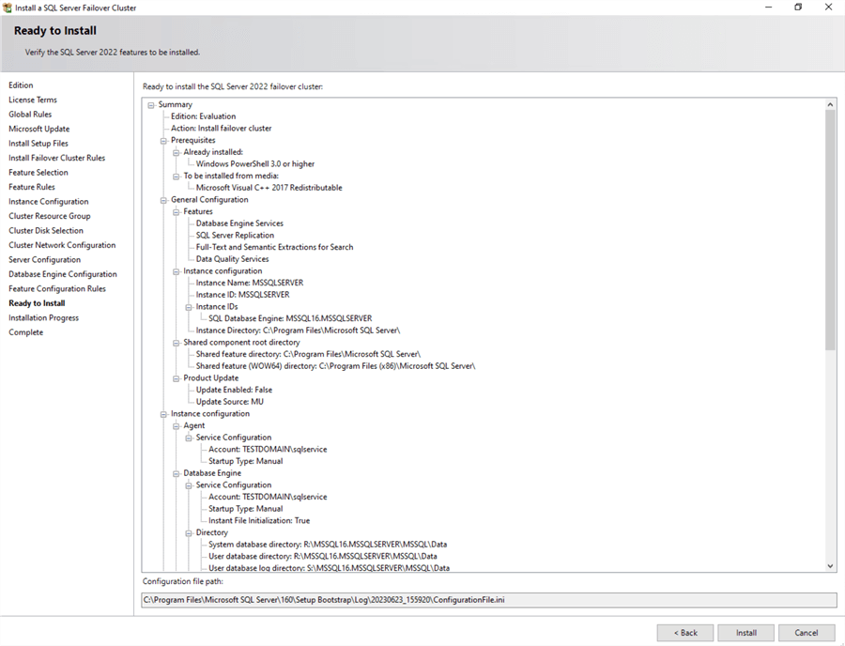The height and width of the screenshot is (646, 845).
Task: Click the summary tree scroll up arrow
Action: [830, 104]
